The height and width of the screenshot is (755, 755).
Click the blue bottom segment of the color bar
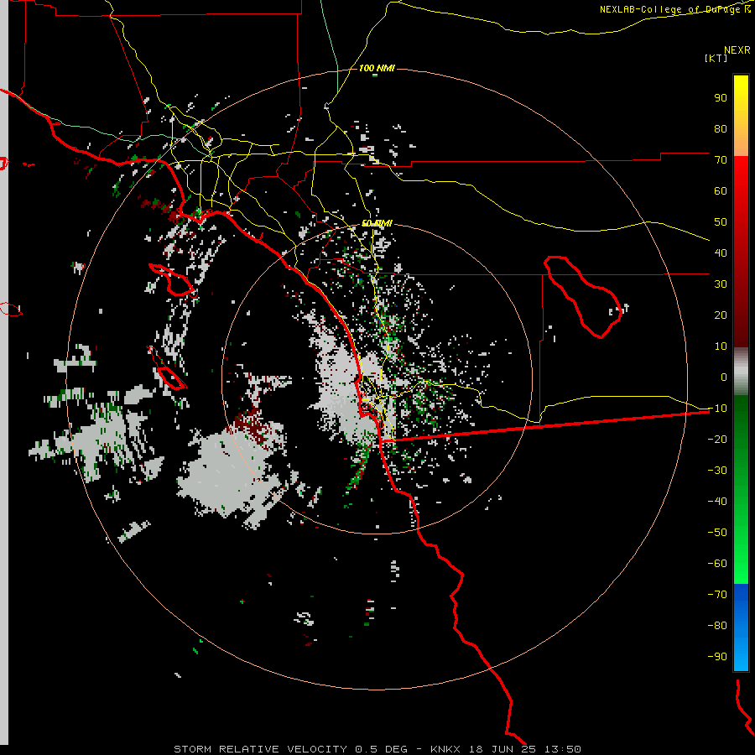741,627
